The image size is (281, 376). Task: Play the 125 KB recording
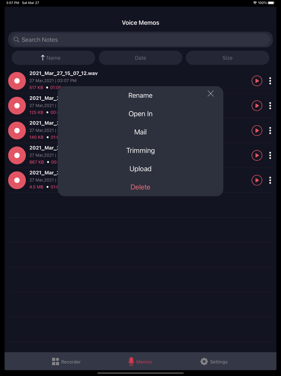[x=257, y=106]
